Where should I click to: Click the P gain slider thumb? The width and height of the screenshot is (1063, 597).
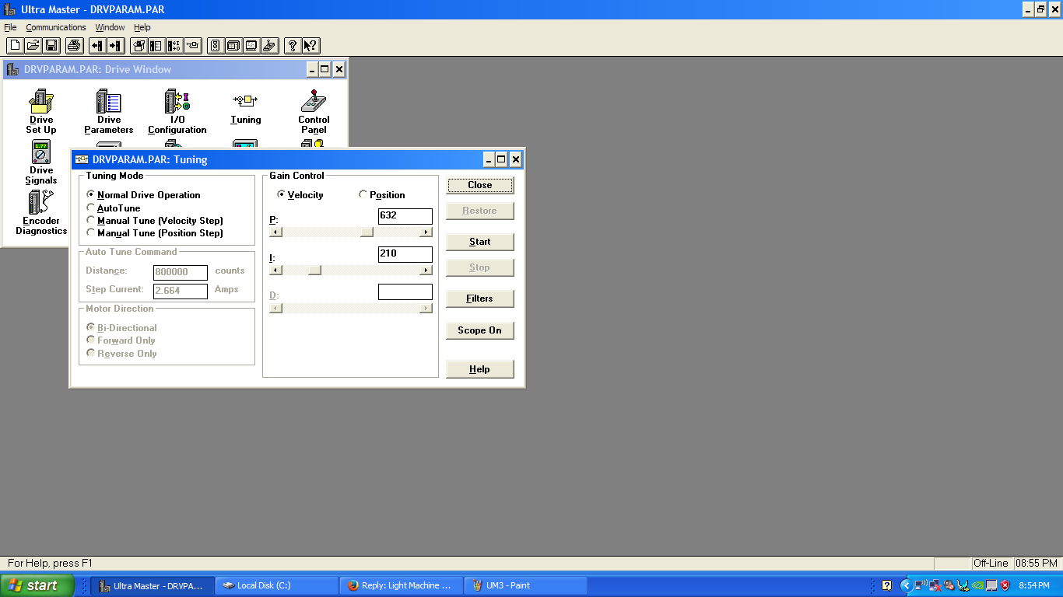[367, 232]
